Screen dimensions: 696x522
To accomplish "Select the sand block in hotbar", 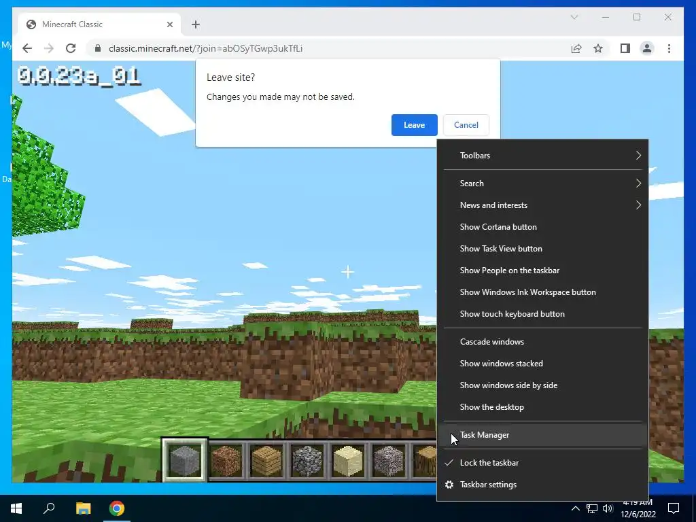I will [x=348, y=461].
